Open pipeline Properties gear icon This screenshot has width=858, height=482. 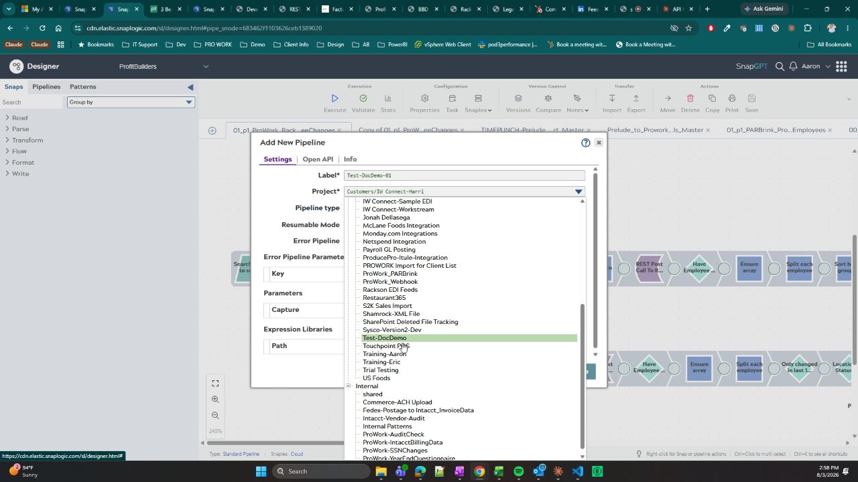tap(424, 98)
